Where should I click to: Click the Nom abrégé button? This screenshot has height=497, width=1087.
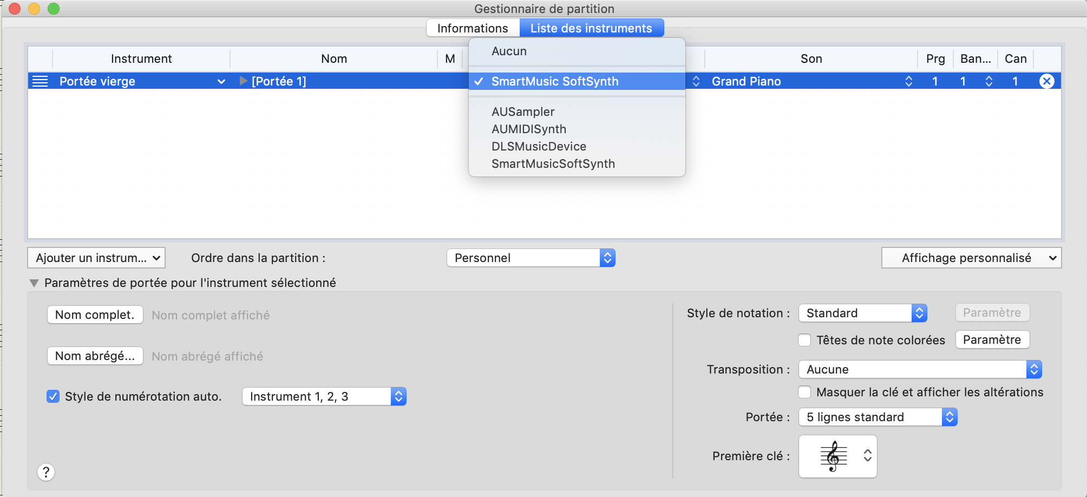click(x=95, y=356)
